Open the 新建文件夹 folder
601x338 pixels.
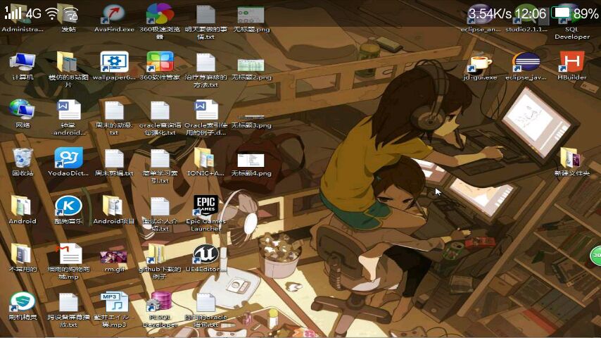(x=572, y=162)
